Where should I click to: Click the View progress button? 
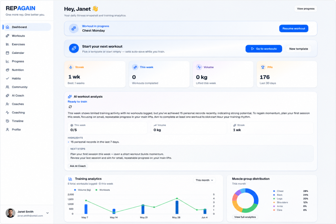[306, 9]
